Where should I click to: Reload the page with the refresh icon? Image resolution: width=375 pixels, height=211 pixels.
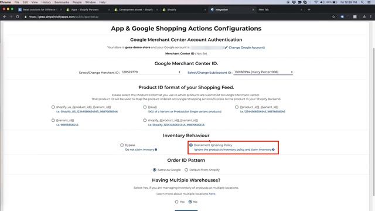click(x=18, y=17)
